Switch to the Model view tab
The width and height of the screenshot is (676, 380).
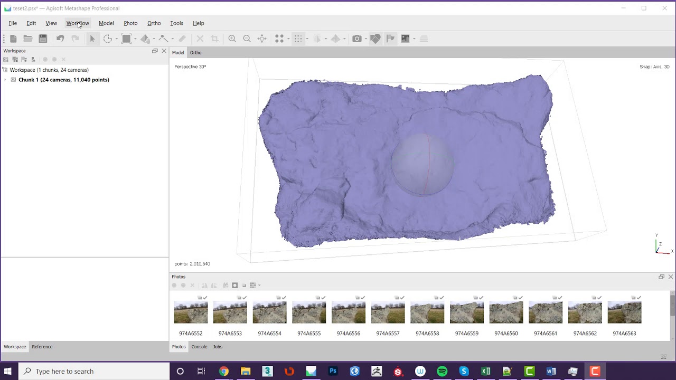(178, 53)
